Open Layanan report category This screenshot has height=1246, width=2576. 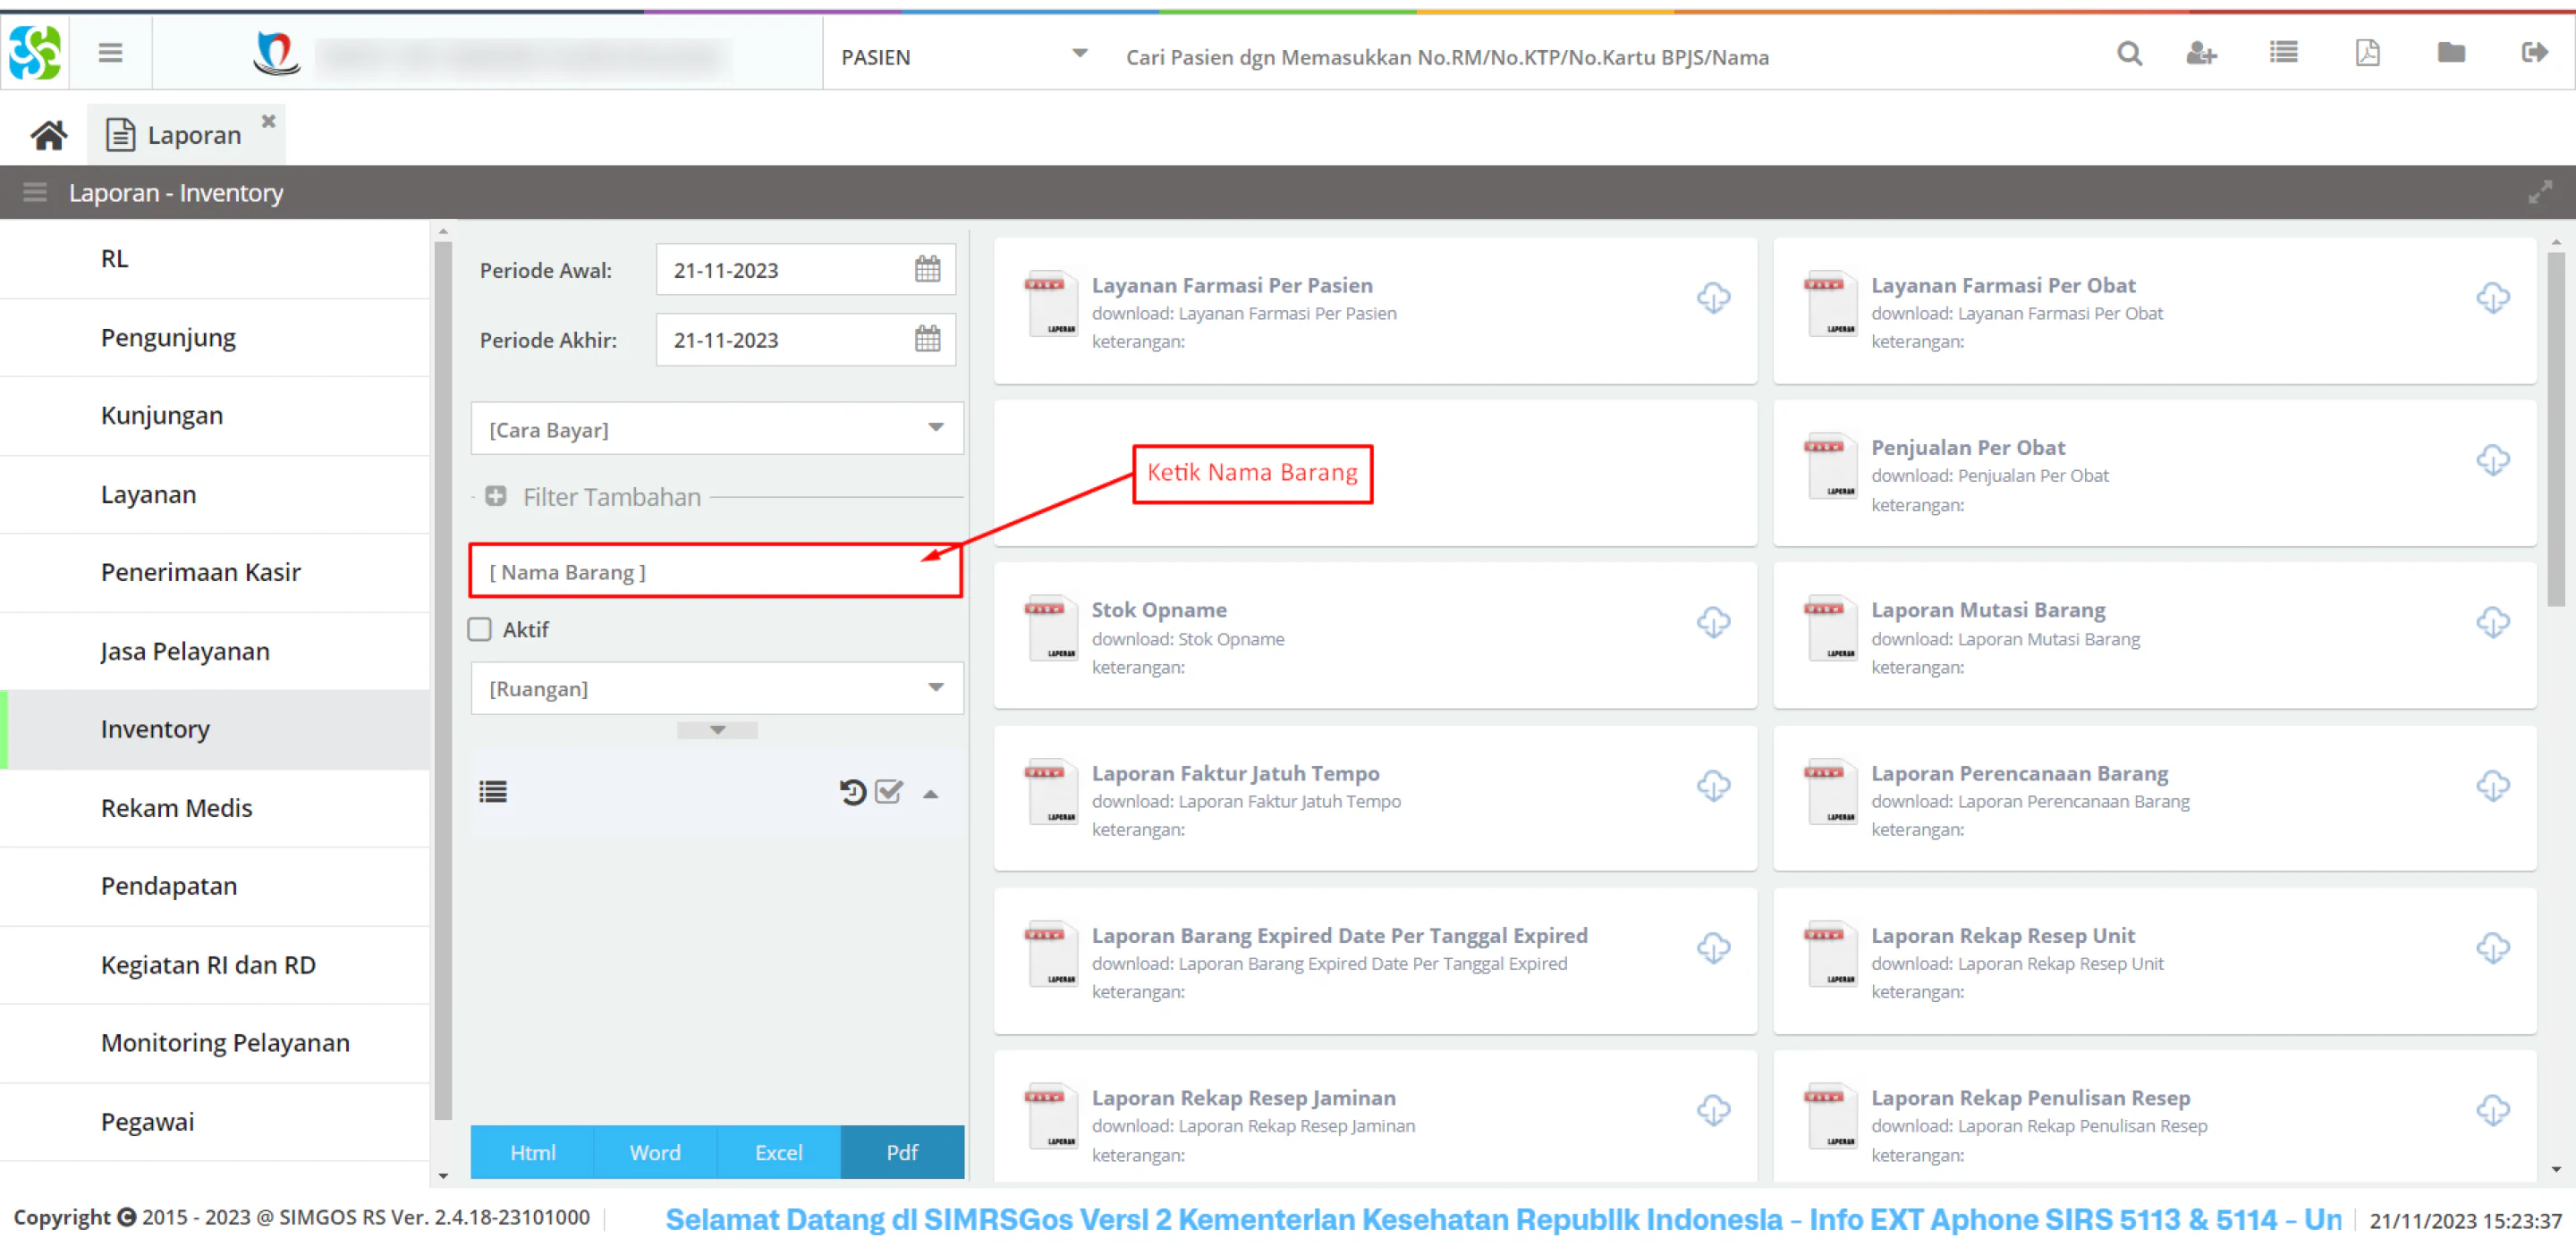[215, 494]
